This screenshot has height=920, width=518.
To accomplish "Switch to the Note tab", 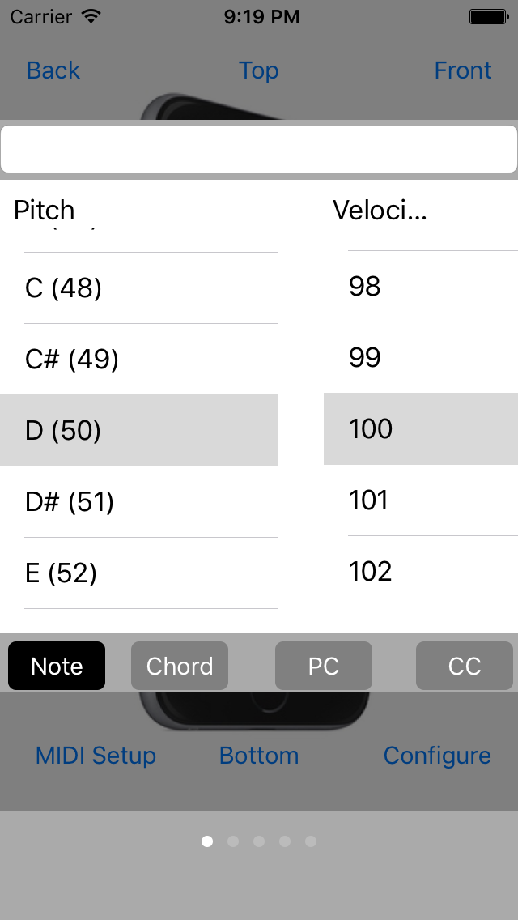I will click(x=57, y=666).
